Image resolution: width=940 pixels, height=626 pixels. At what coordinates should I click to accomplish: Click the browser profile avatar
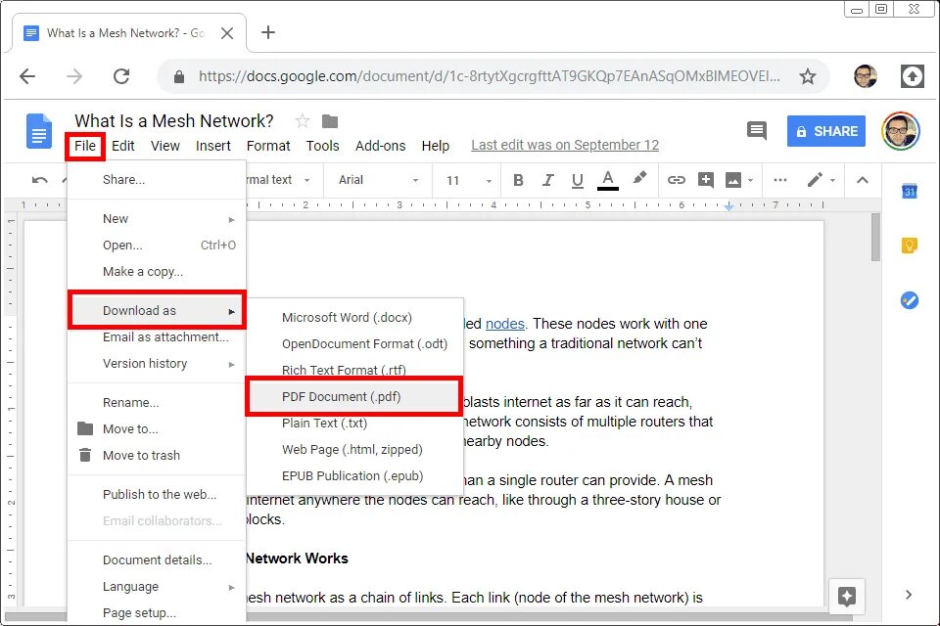865,76
